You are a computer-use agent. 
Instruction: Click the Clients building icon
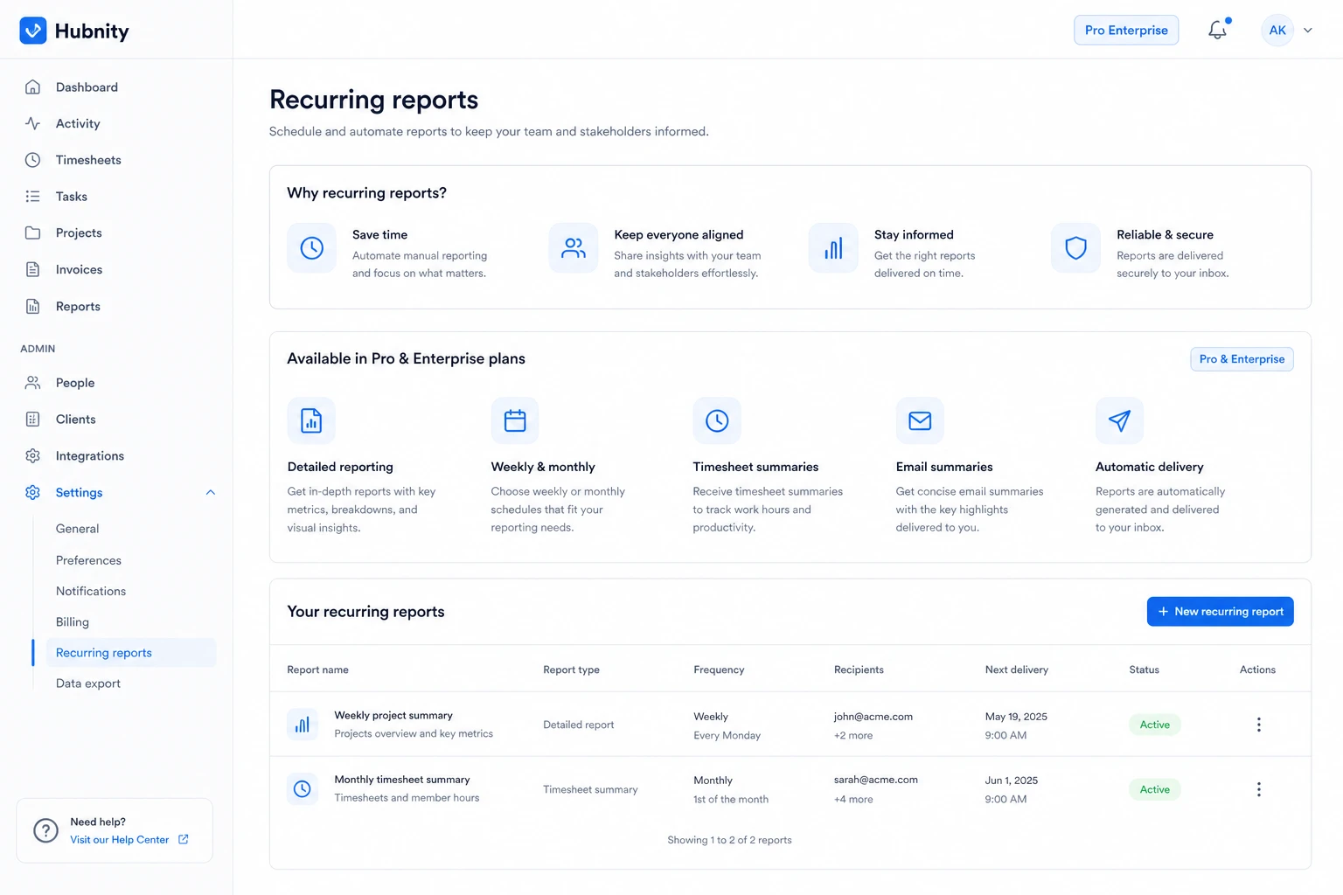pyautogui.click(x=32, y=420)
